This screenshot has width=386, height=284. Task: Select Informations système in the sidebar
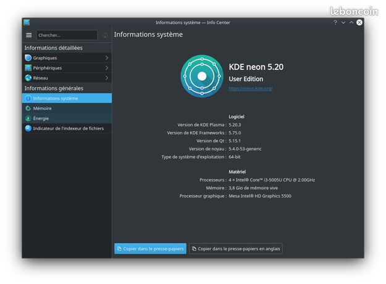point(67,98)
